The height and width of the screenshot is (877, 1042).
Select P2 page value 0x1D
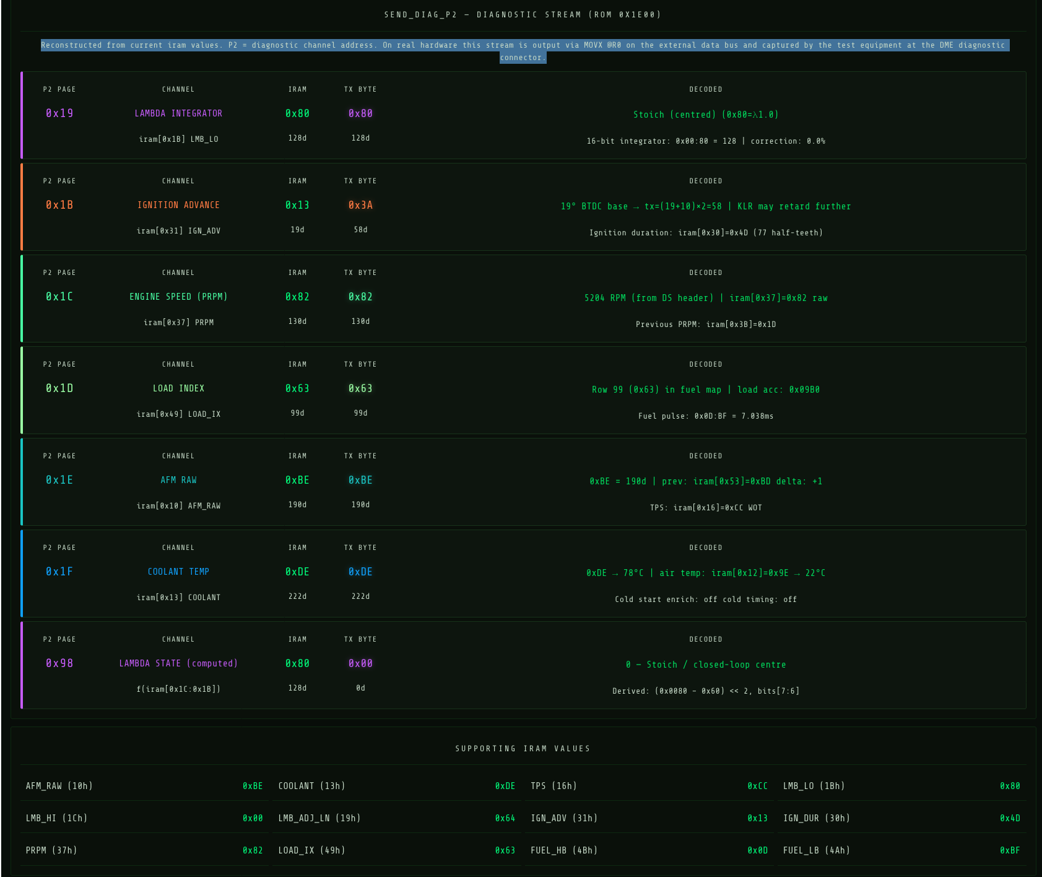click(59, 388)
